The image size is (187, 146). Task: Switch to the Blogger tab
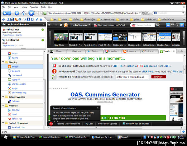pyautogui.click(x=131, y=51)
